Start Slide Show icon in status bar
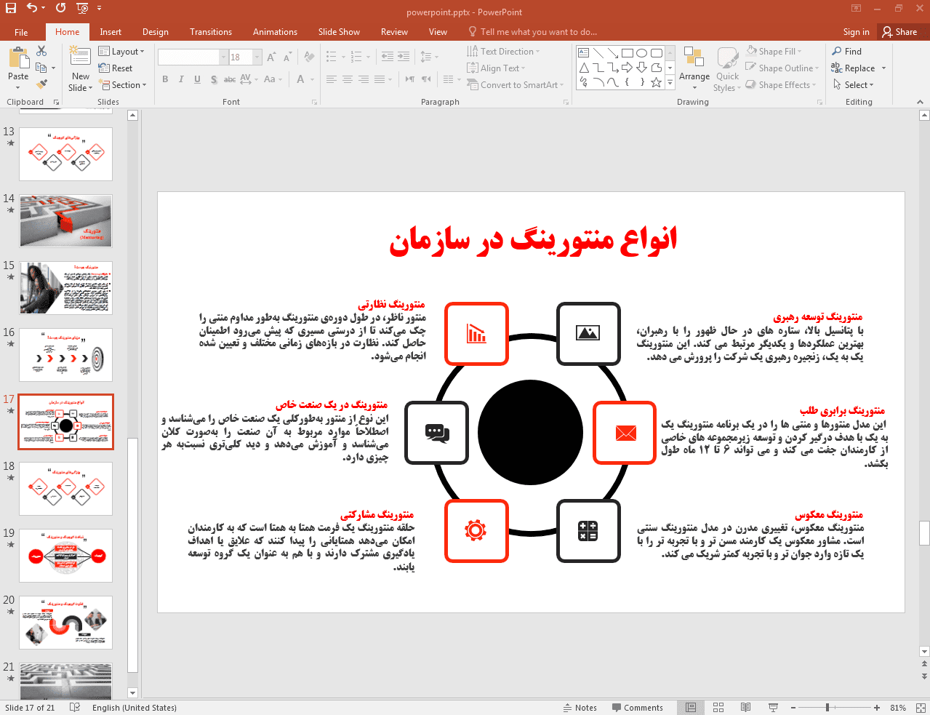 [x=773, y=707]
